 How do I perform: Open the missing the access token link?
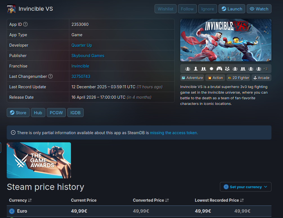coord(174,133)
